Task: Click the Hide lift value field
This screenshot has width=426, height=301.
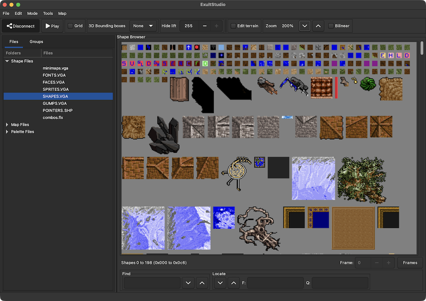Action: pos(189,26)
